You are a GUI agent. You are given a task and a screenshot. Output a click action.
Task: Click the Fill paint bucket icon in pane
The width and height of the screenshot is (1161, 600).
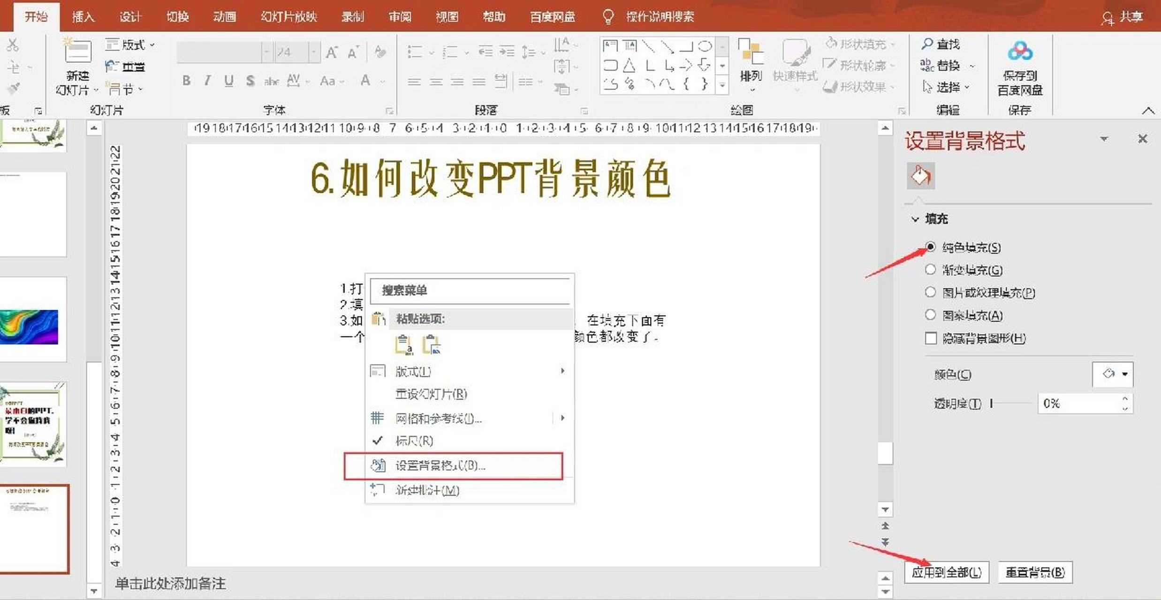[x=920, y=176]
